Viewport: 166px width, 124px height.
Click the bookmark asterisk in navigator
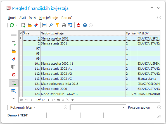[x=63, y=100]
